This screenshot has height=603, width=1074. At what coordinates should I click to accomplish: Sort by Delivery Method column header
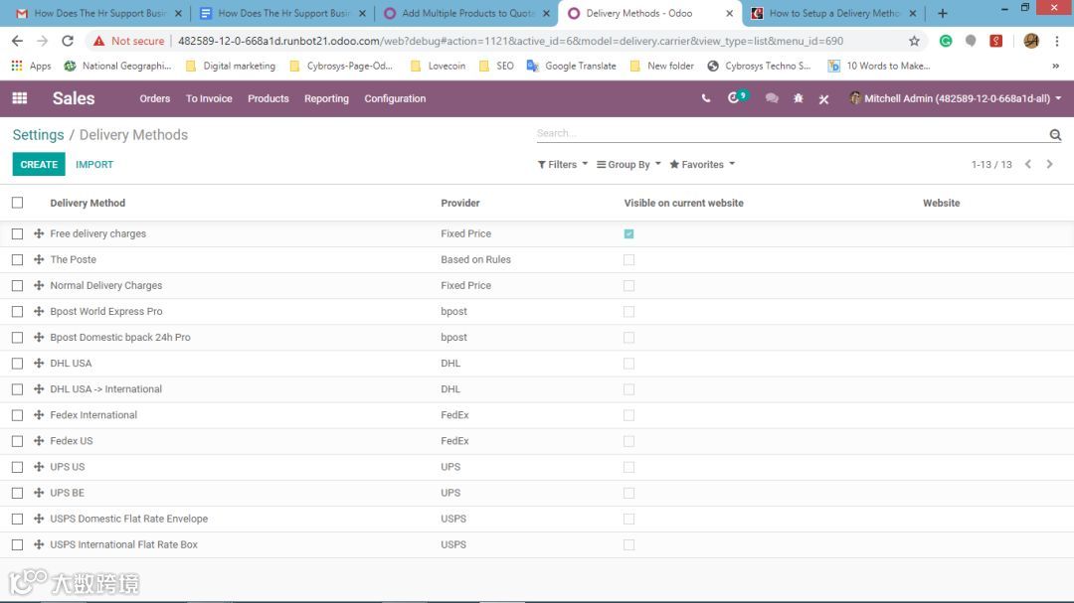coord(88,204)
